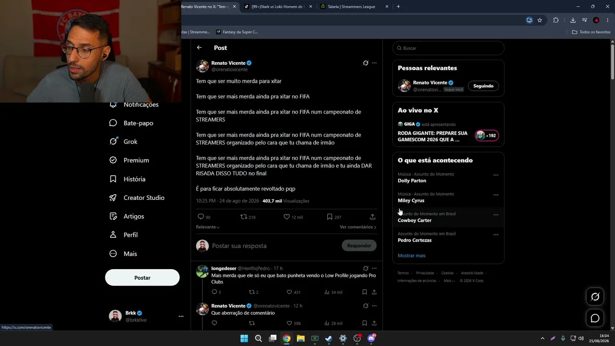Image resolution: width=615 pixels, height=346 pixels.
Task: Open Artigos in the sidebar
Action: pyautogui.click(x=127, y=216)
